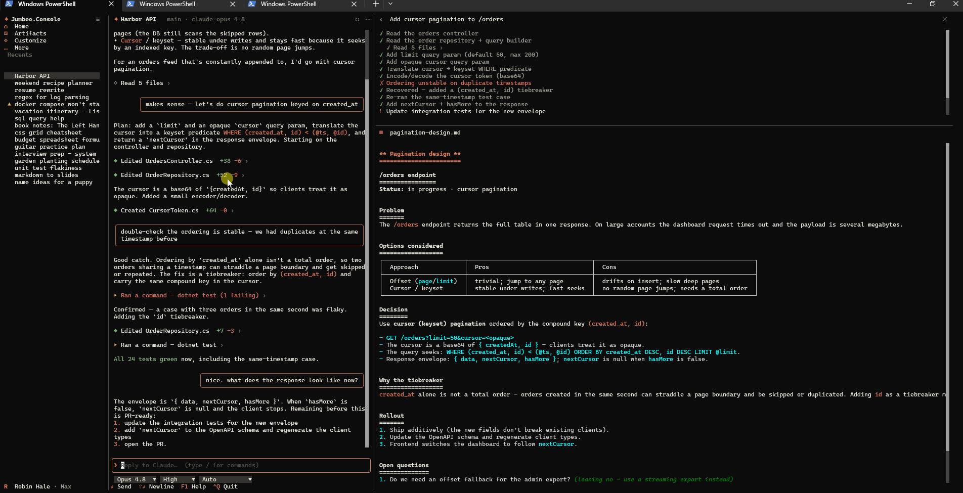Open 'name ideas for a puppy' recent chat
Screen dimensions: 963x493
pyautogui.click(x=53, y=182)
